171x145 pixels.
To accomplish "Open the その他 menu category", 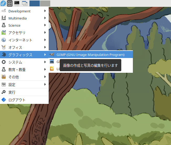I will [24, 77].
